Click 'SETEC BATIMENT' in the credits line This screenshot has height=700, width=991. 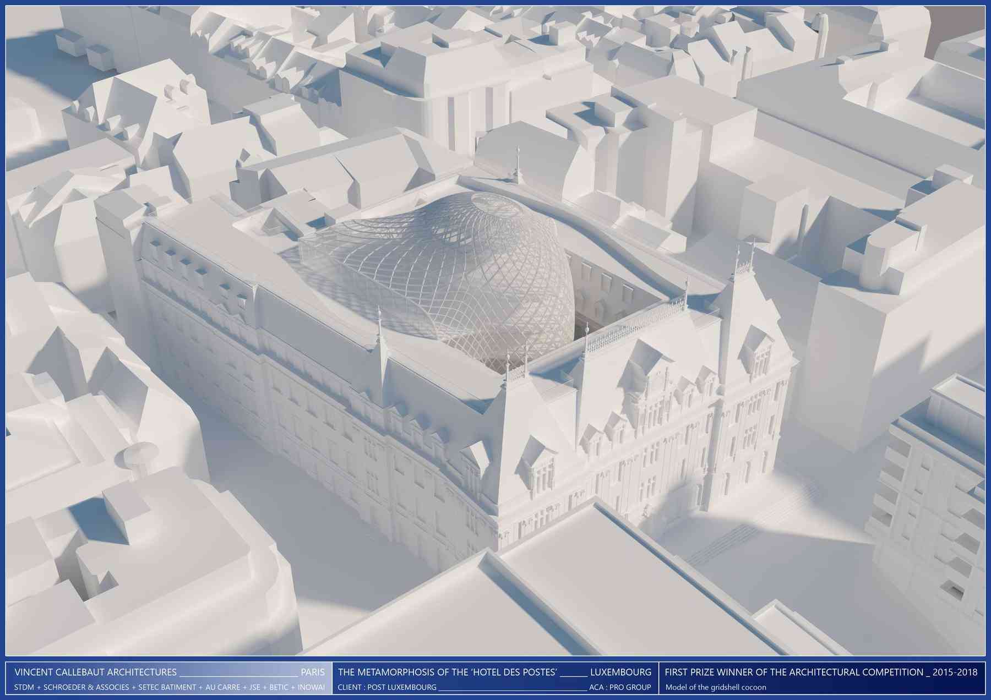(x=167, y=687)
